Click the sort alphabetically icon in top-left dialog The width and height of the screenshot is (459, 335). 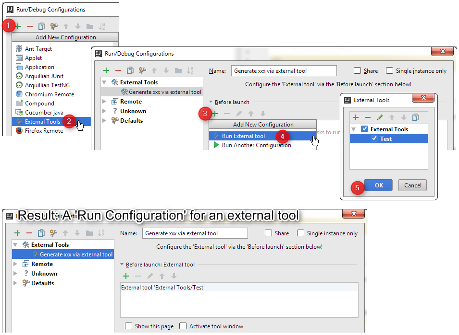(101, 26)
